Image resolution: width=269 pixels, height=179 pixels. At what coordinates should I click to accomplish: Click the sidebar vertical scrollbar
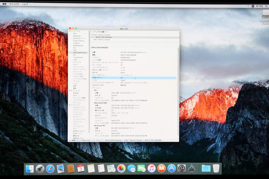[89, 82]
